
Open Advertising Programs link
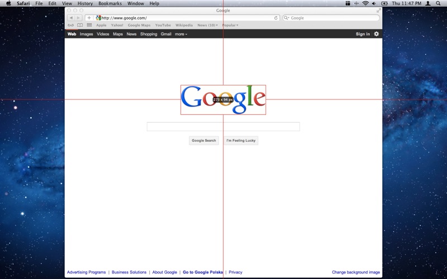(x=87, y=272)
